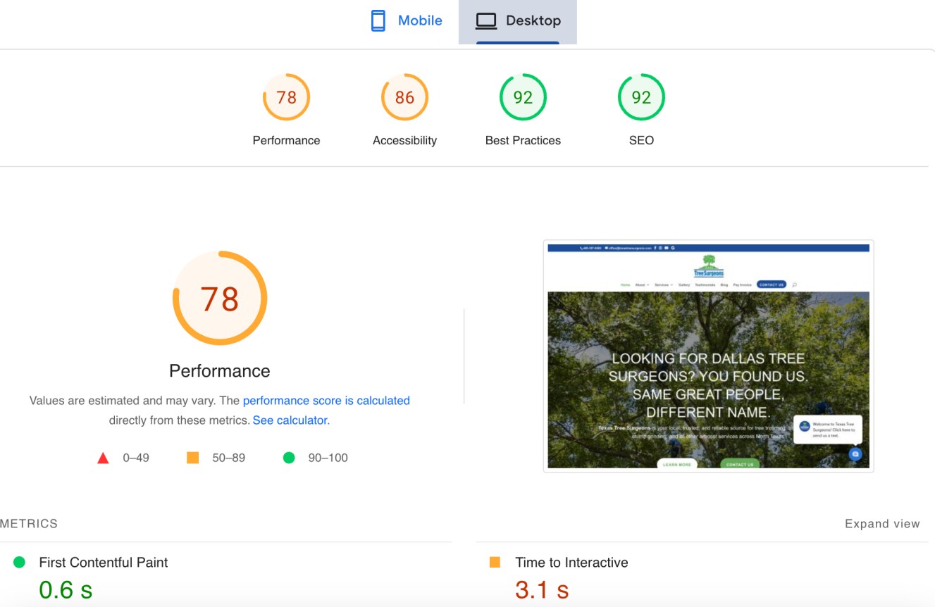Click the website screenshot thumbnail
935x607 pixels.
coord(708,356)
